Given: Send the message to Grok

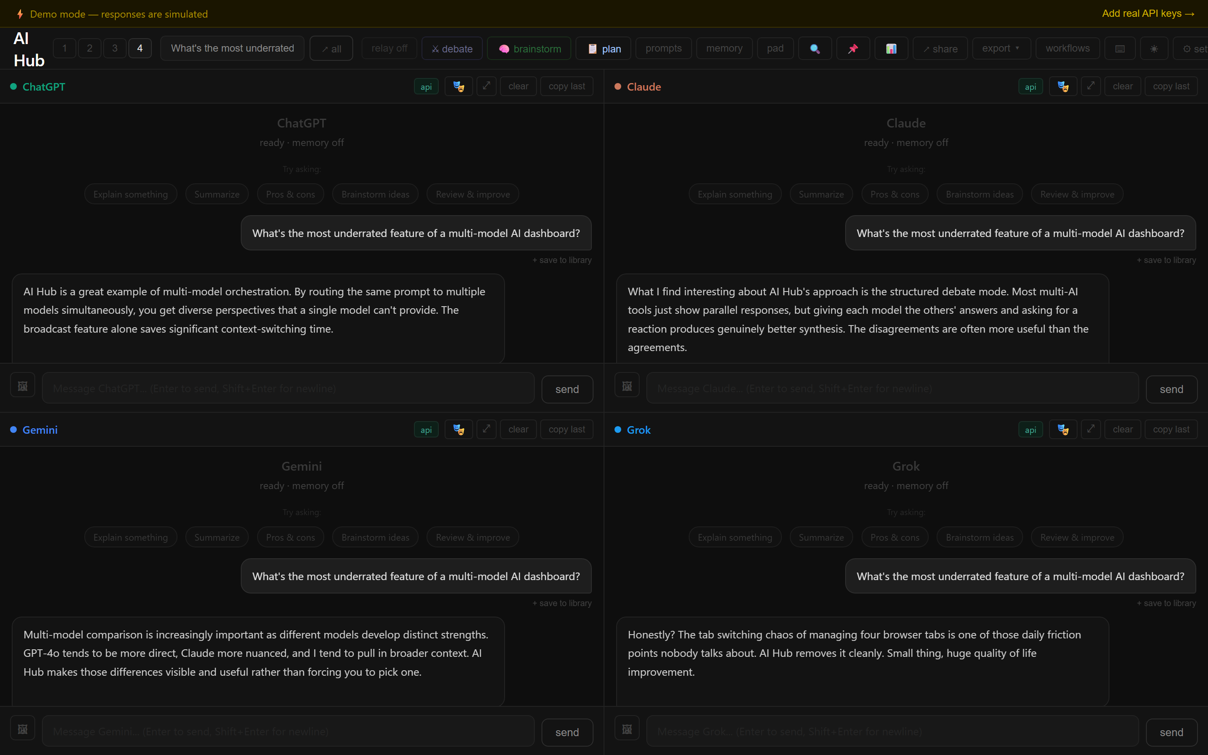Looking at the screenshot, I should tap(1172, 732).
